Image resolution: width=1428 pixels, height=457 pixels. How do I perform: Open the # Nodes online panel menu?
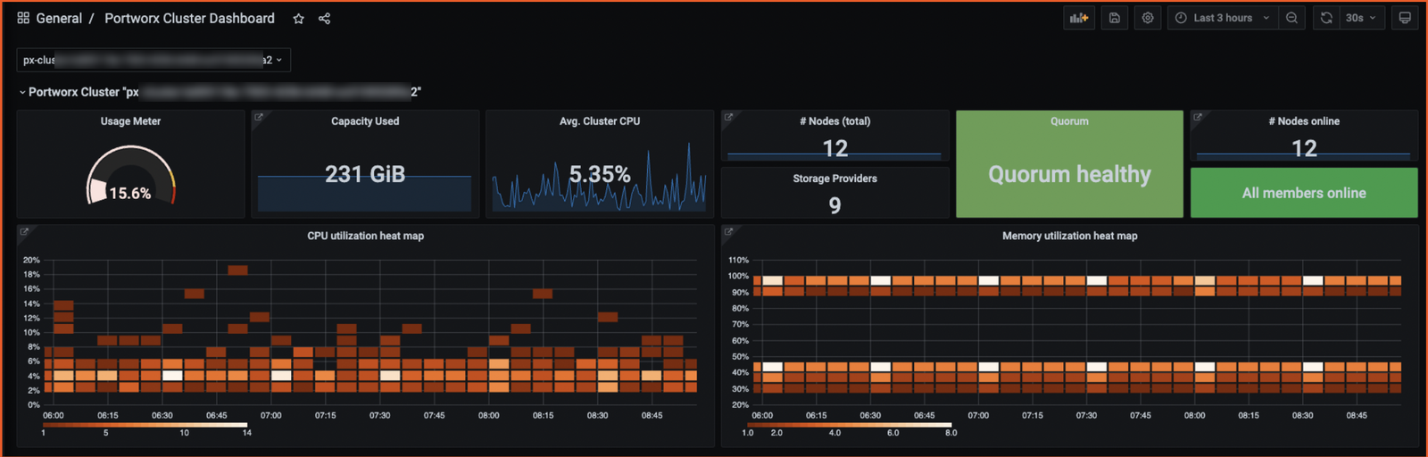tap(1304, 121)
